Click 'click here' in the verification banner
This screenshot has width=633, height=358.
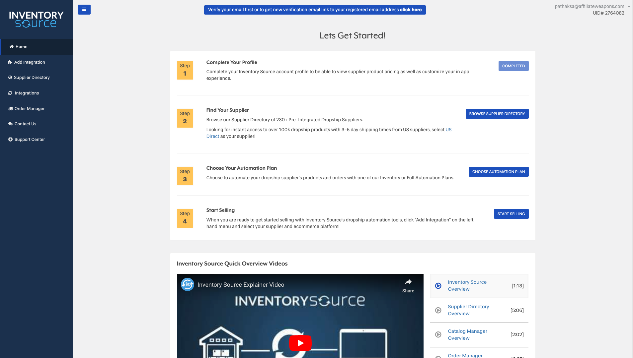pos(411,10)
